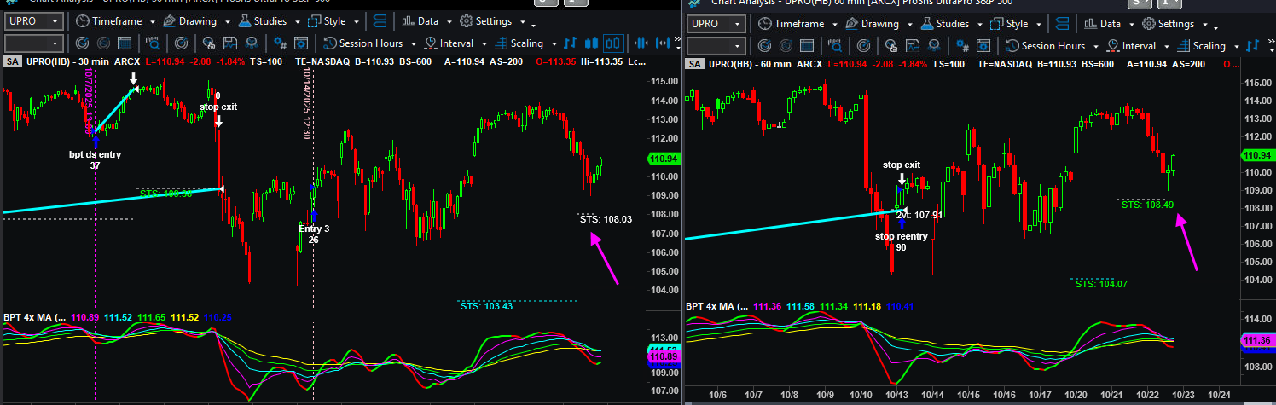Viewport: 1276px width, 405px height.
Task: Expand Session Hours dropdown in 60 min chart
Action: pos(1053,46)
